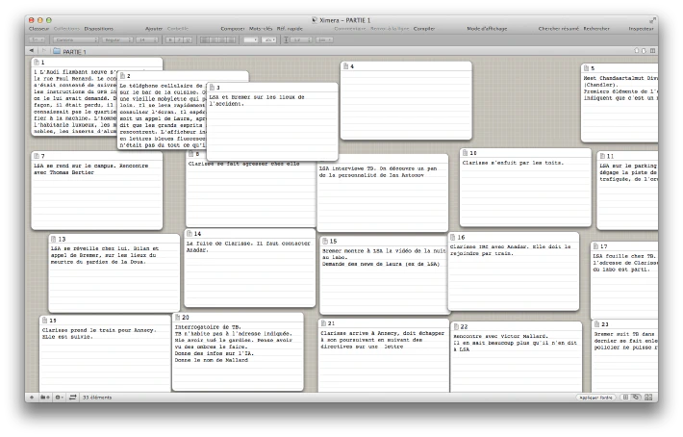Open the Mots-clés panel
Image resolution: width=683 pixels, height=437 pixels.
point(262,29)
